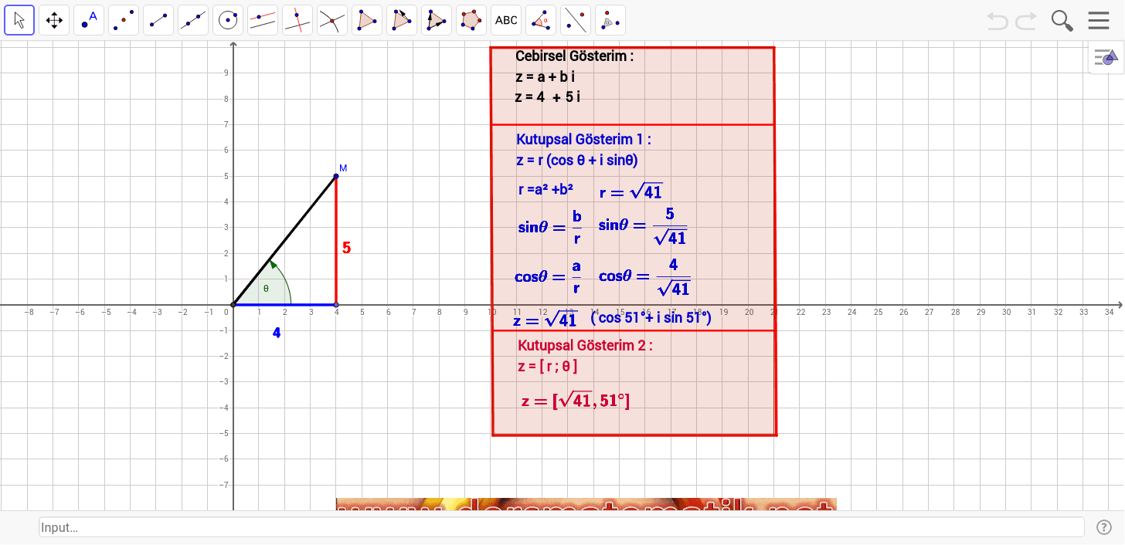This screenshot has width=1125, height=545.
Task: Select the Intersect tool
Action: [x=332, y=20]
